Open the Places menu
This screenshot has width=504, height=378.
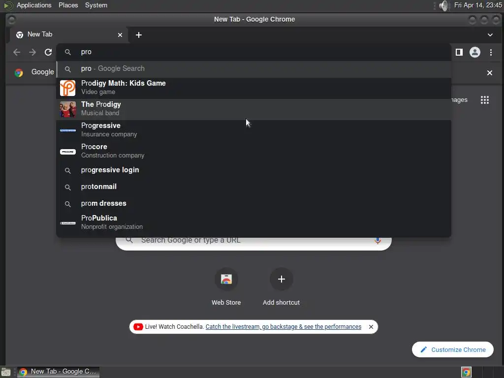point(68,5)
